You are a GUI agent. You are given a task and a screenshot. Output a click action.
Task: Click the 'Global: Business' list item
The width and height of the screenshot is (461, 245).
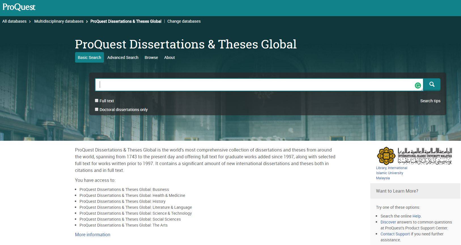(124, 189)
